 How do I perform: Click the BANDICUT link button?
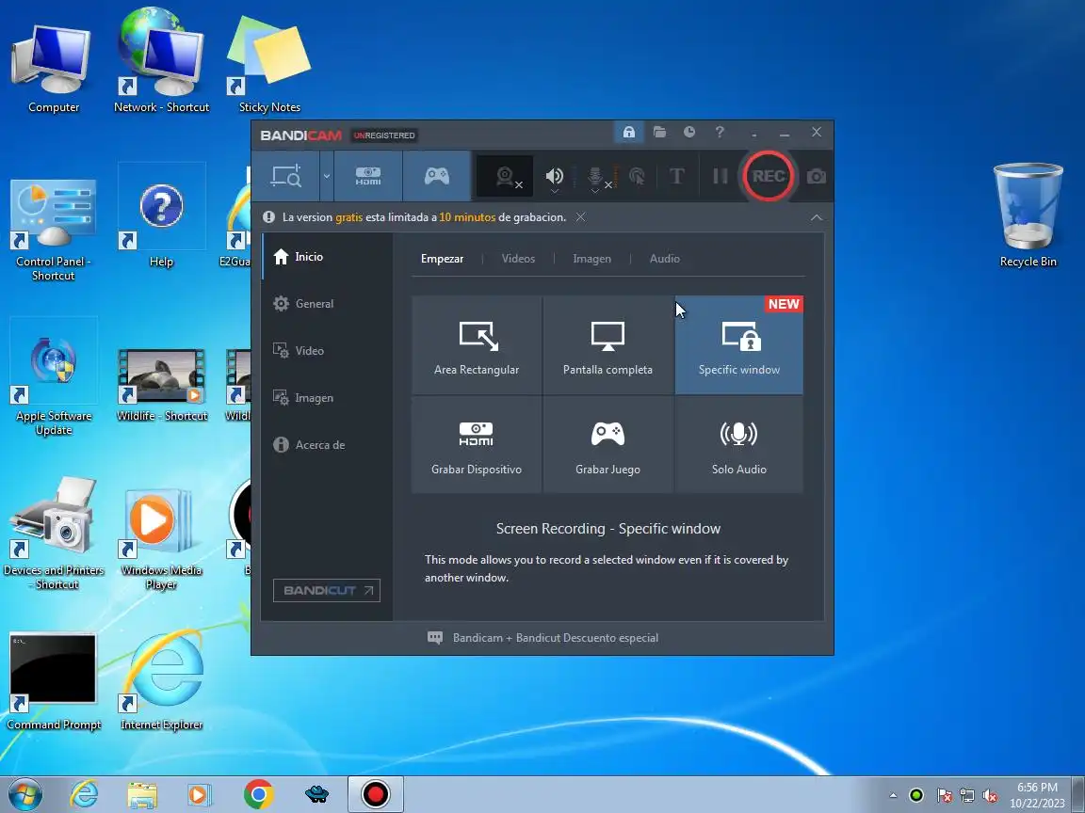(327, 590)
